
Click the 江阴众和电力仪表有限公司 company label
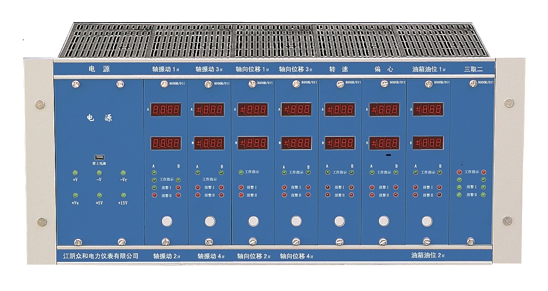click(x=98, y=256)
